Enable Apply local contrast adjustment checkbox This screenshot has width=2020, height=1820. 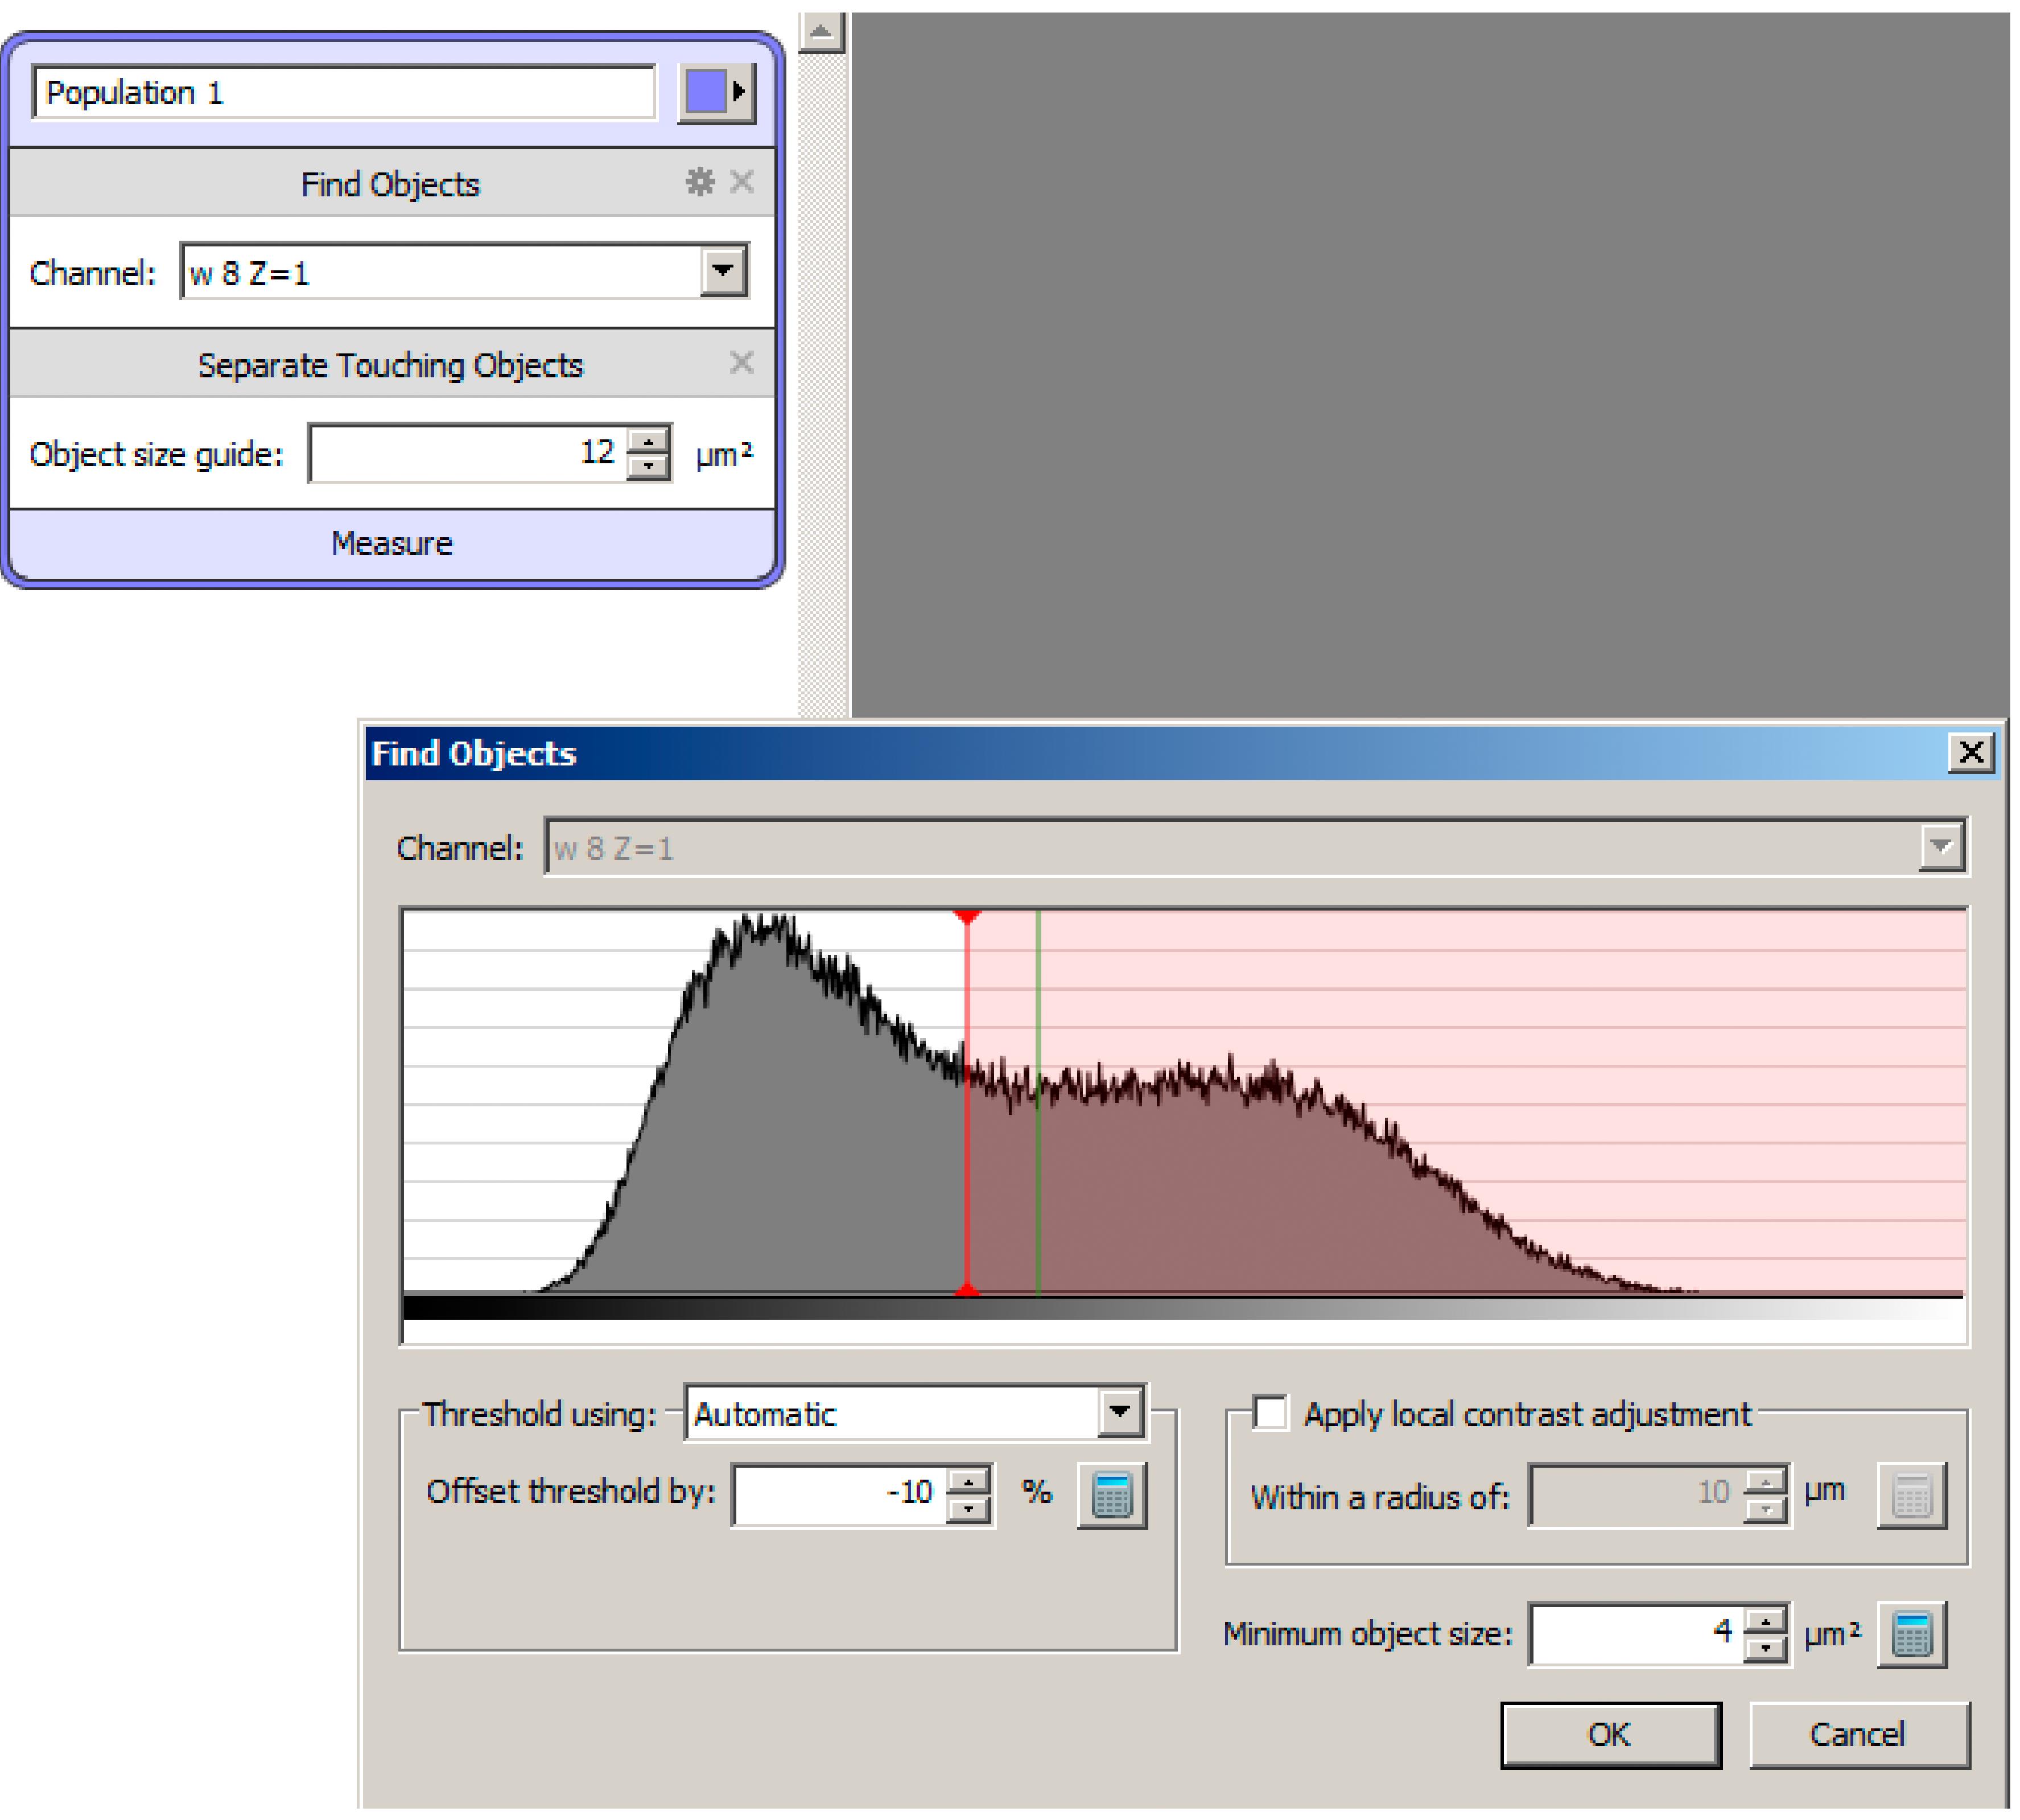tap(1270, 1412)
